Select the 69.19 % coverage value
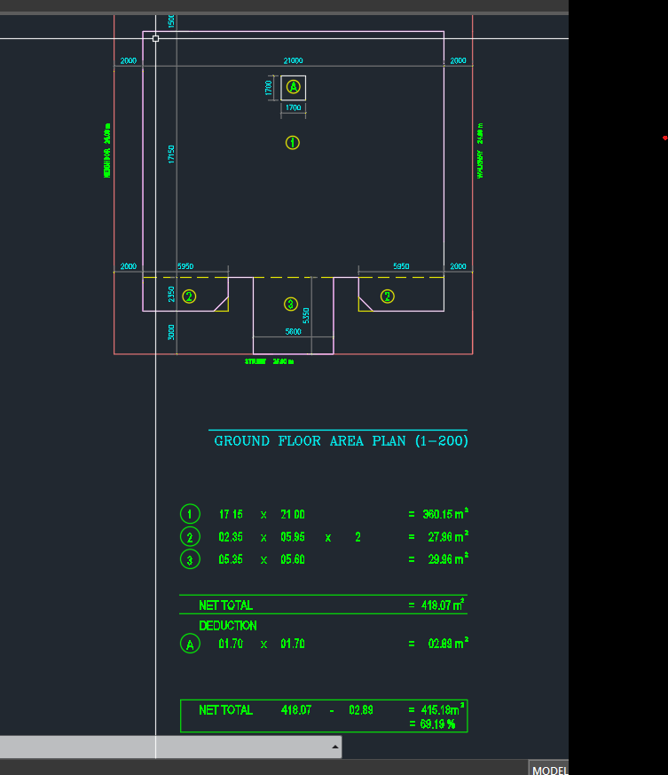The image size is (668, 775). pos(437,724)
